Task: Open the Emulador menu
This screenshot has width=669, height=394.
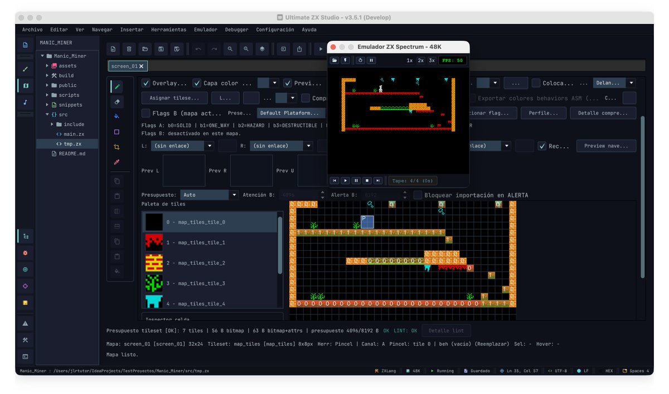Action: [x=206, y=30]
